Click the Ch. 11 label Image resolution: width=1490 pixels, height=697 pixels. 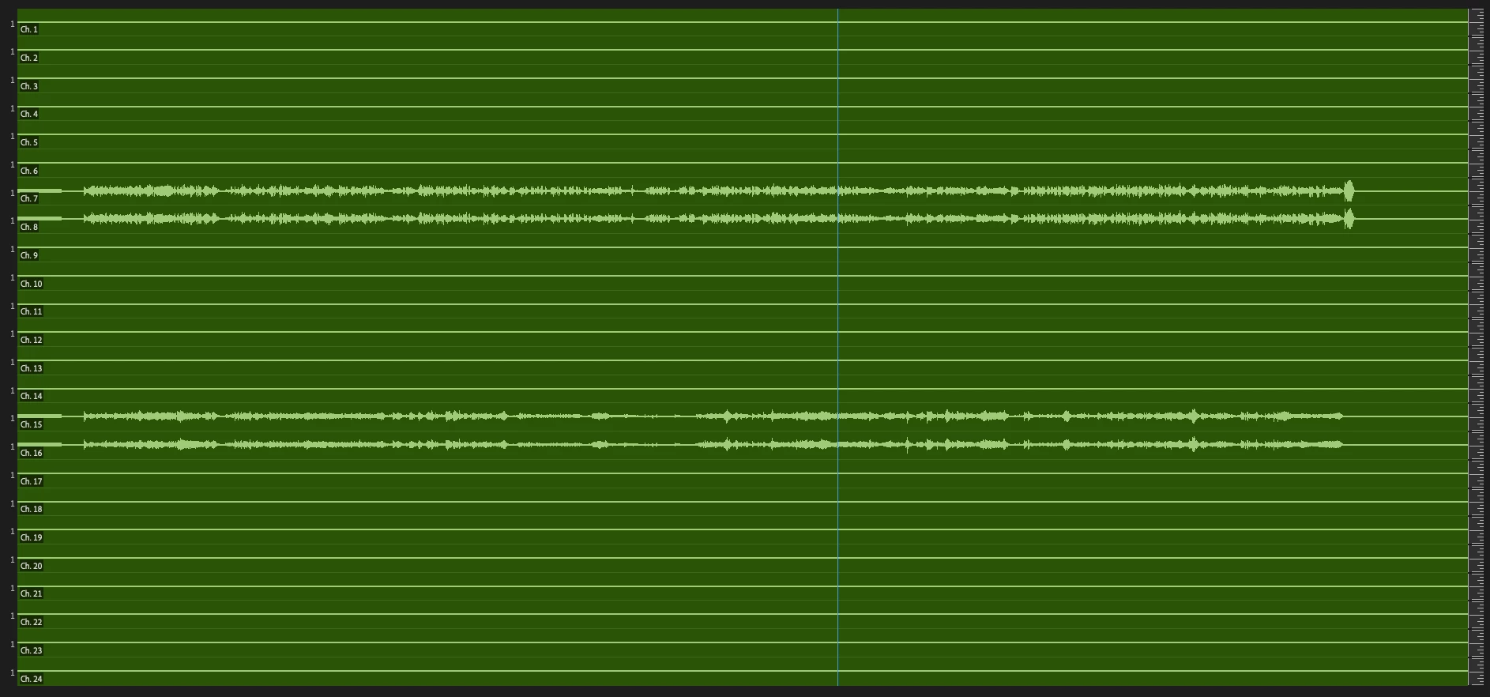[x=32, y=312]
